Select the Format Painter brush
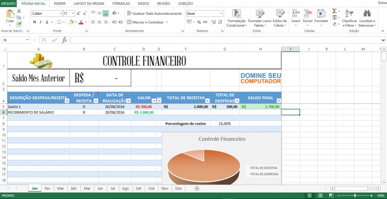 point(19,24)
